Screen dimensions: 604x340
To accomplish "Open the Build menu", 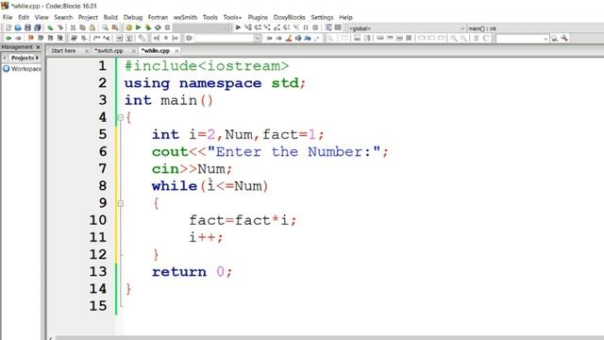I will 110,17.
